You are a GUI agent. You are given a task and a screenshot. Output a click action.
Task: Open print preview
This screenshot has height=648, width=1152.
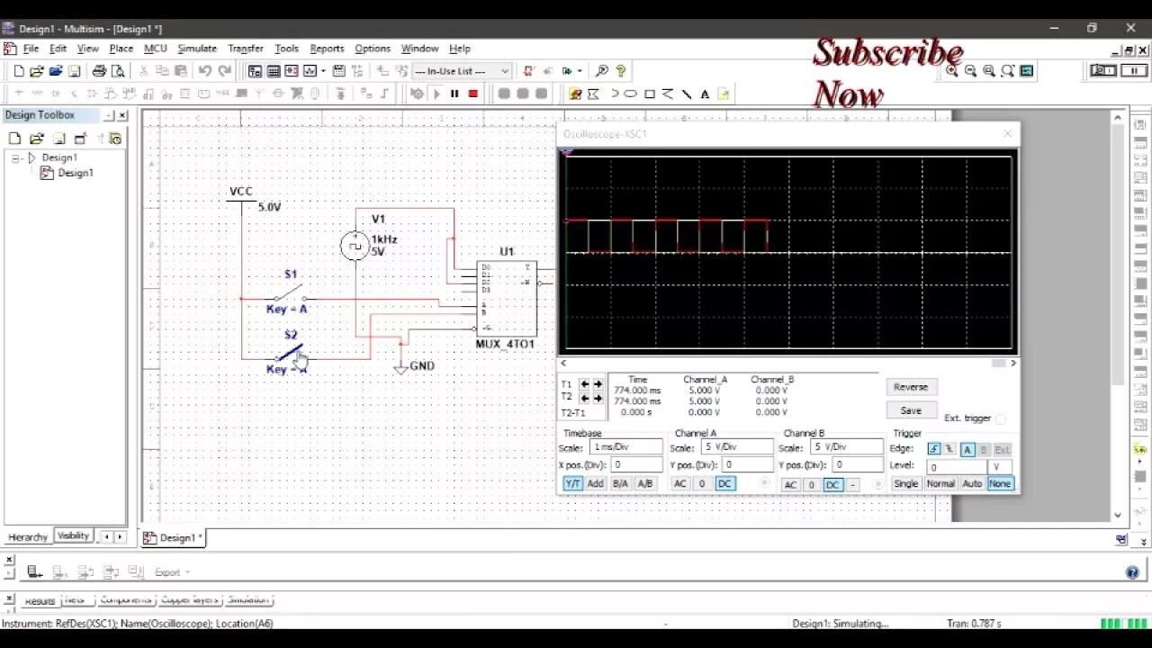point(117,71)
